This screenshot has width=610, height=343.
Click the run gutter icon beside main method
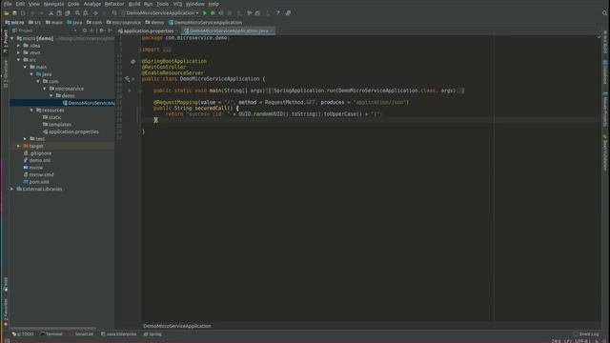[130, 91]
